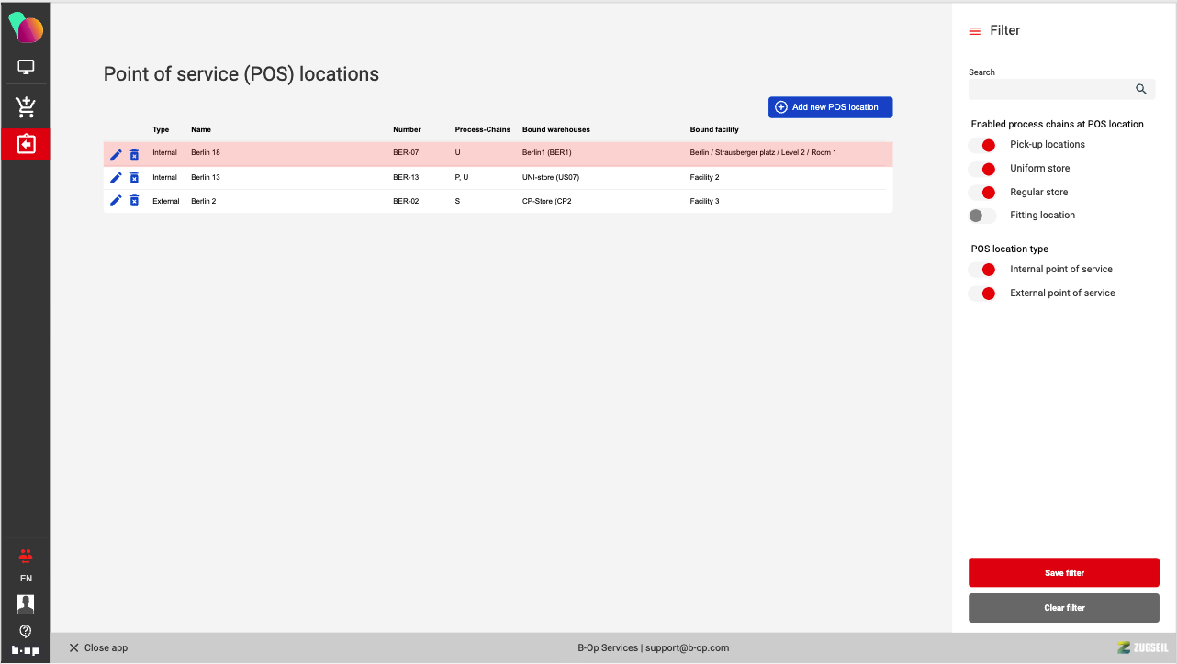Disable the Pick-up locations toggle
The image size is (1177, 664).
pyautogui.click(x=982, y=145)
